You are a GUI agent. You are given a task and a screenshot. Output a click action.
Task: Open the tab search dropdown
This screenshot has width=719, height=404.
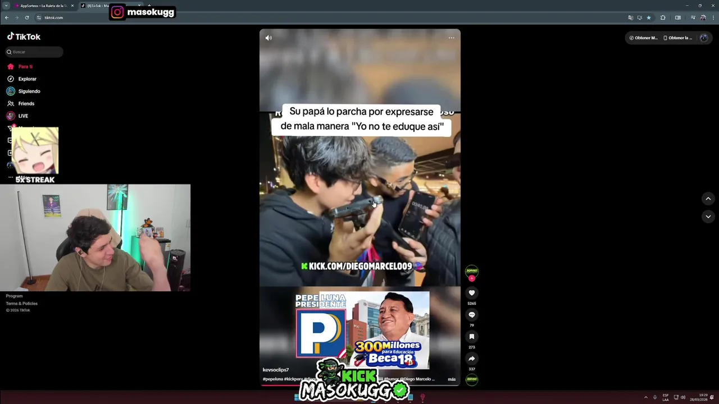pos(6,6)
